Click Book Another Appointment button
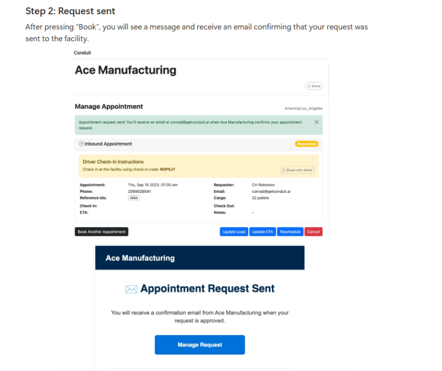 pyautogui.click(x=102, y=232)
